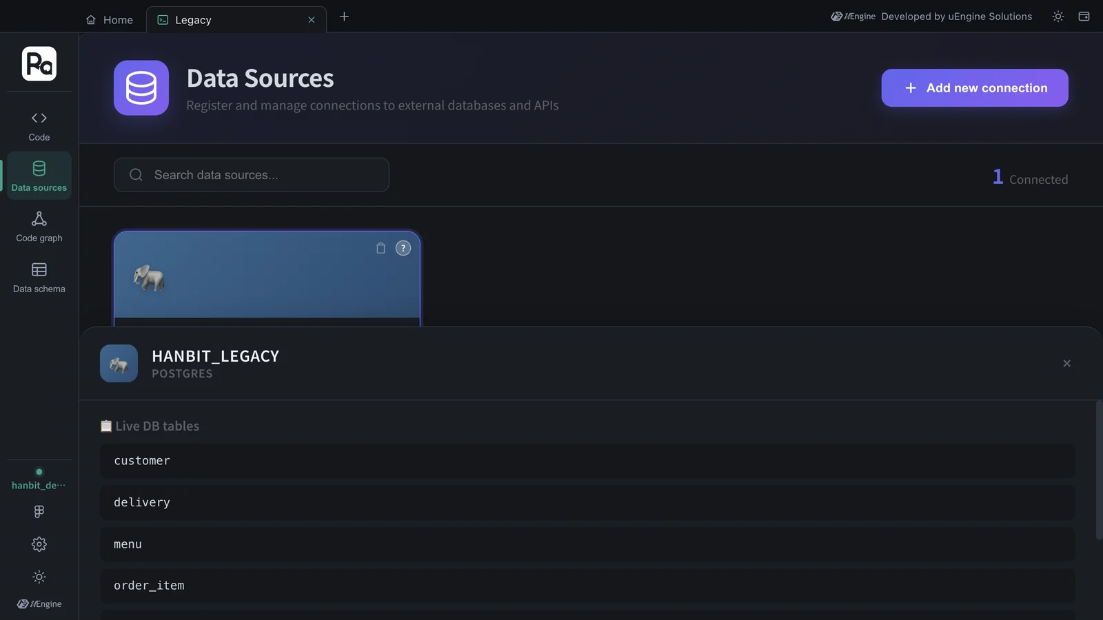Toggle theme from top bar sun icon
This screenshot has height=620, width=1103.
tap(1058, 17)
